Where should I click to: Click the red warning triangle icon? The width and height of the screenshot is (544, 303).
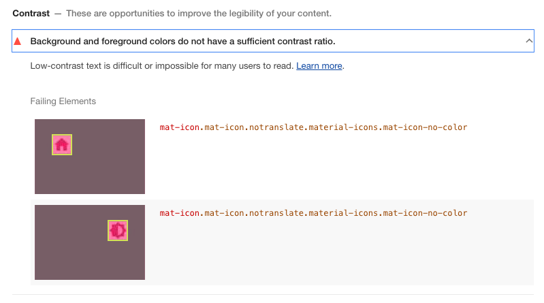pos(18,42)
